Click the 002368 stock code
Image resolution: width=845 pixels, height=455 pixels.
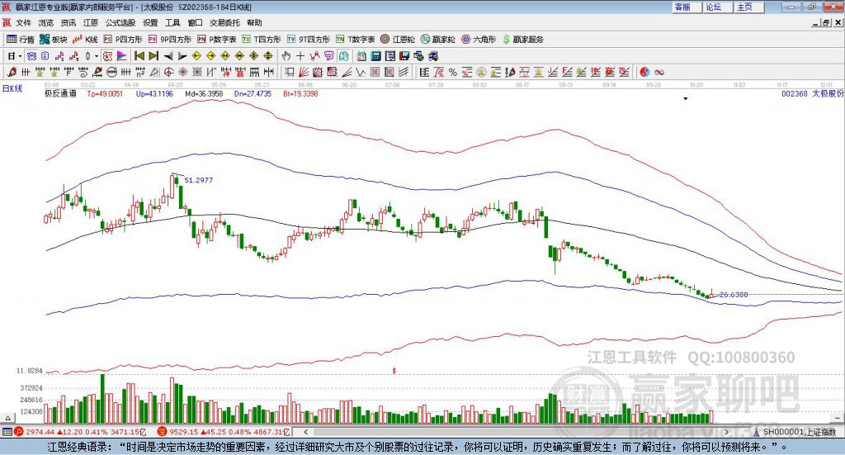795,94
